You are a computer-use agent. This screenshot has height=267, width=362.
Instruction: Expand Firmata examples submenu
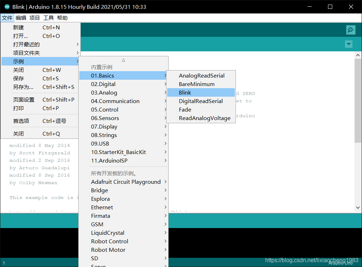point(123,216)
